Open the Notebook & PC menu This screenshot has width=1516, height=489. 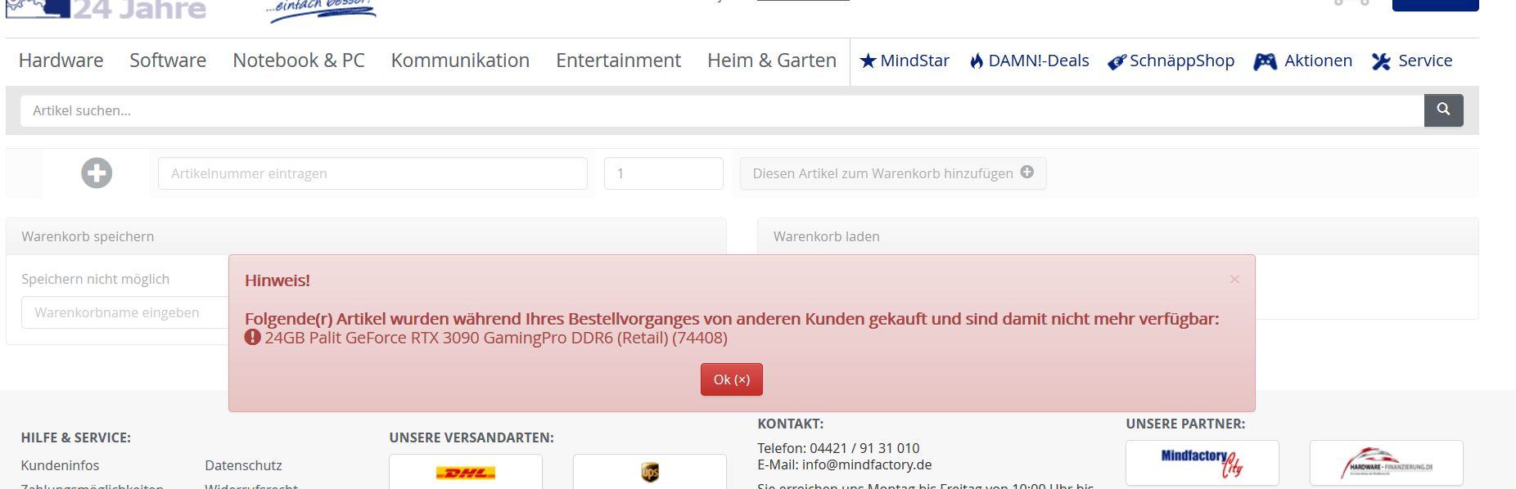pyautogui.click(x=299, y=61)
